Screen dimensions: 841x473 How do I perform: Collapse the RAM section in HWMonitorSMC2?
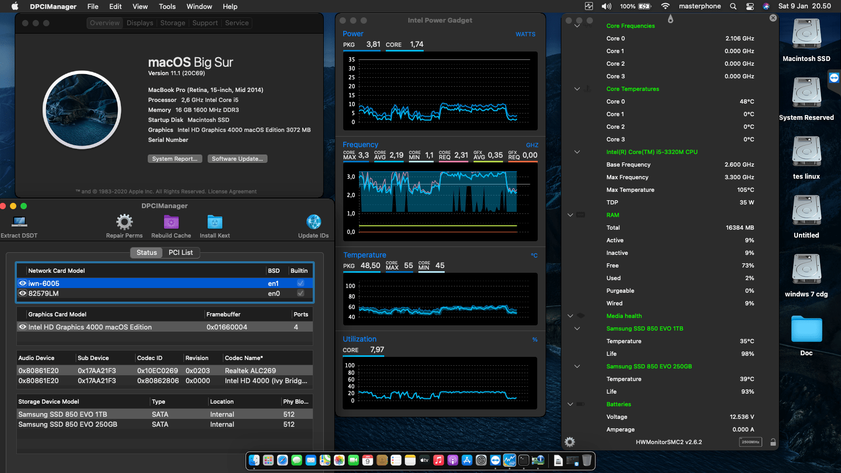tap(570, 215)
